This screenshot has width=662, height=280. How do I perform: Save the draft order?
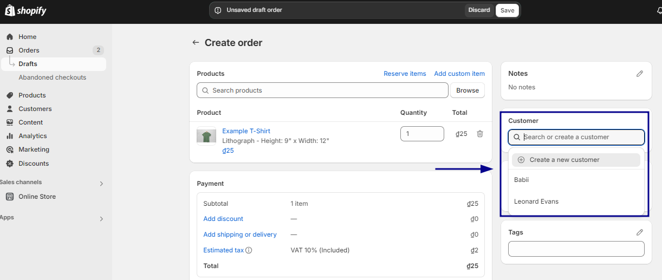tap(508, 10)
